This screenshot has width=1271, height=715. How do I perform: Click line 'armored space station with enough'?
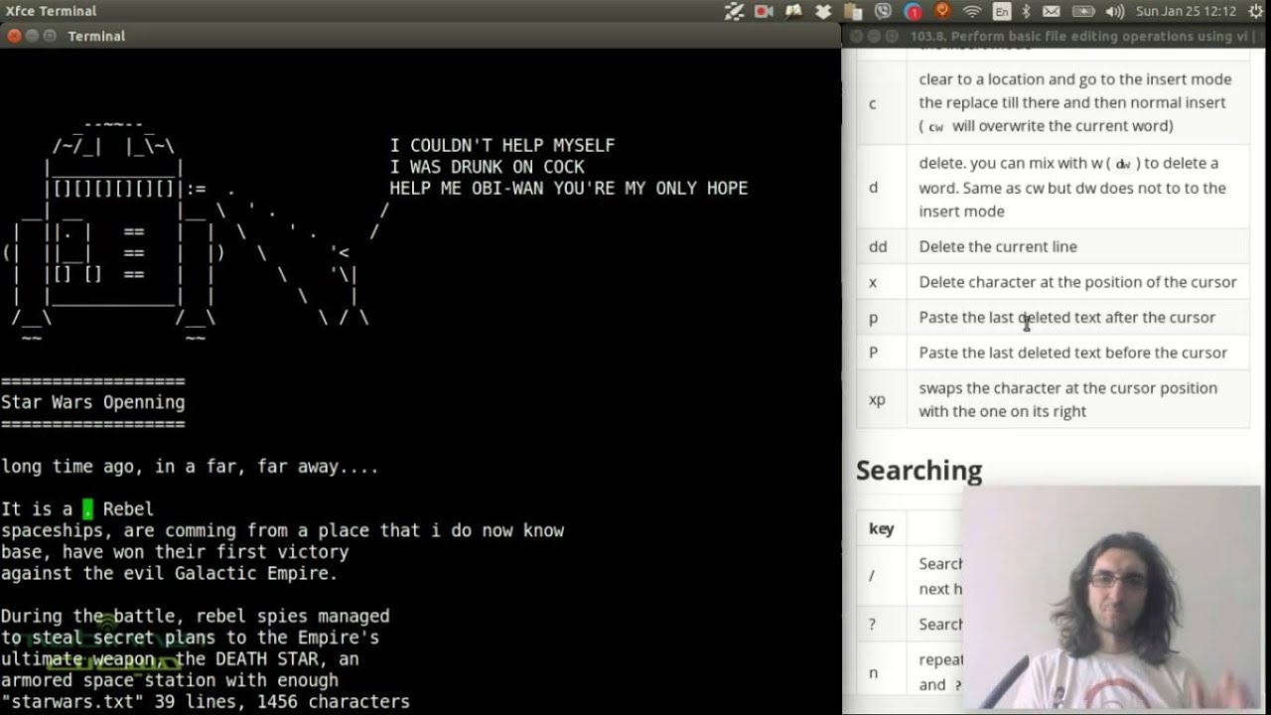(169, 680)
